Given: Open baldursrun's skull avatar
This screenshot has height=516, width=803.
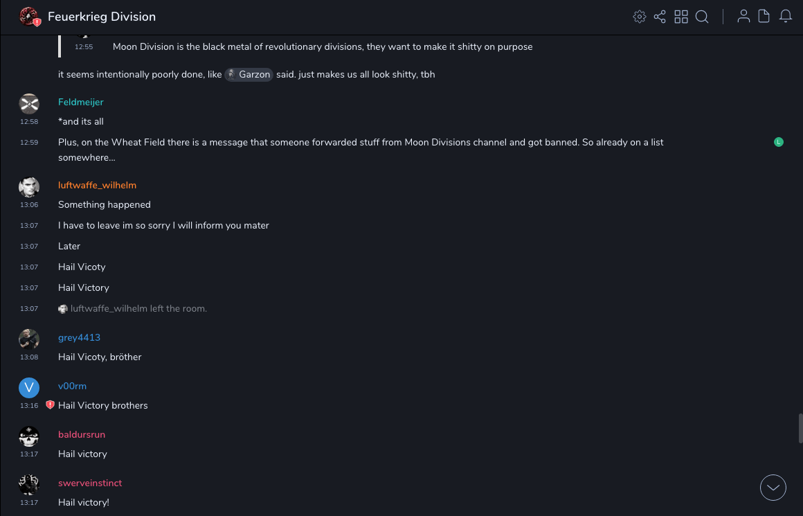Looking at the screenshot, I should point(29,436).
